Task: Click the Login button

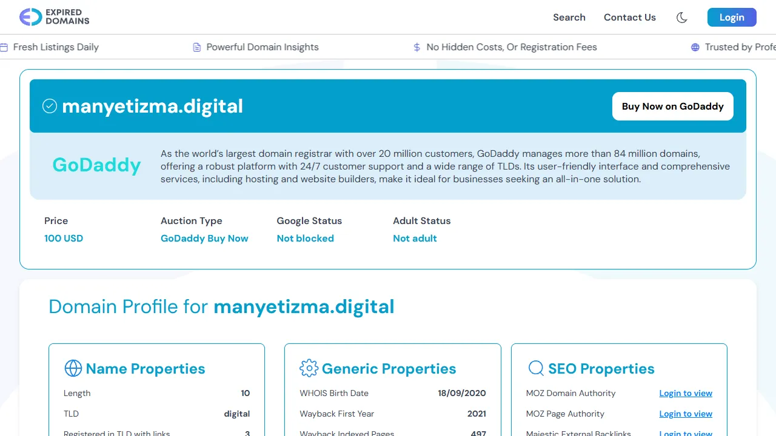Action: [x=732, y=17]
